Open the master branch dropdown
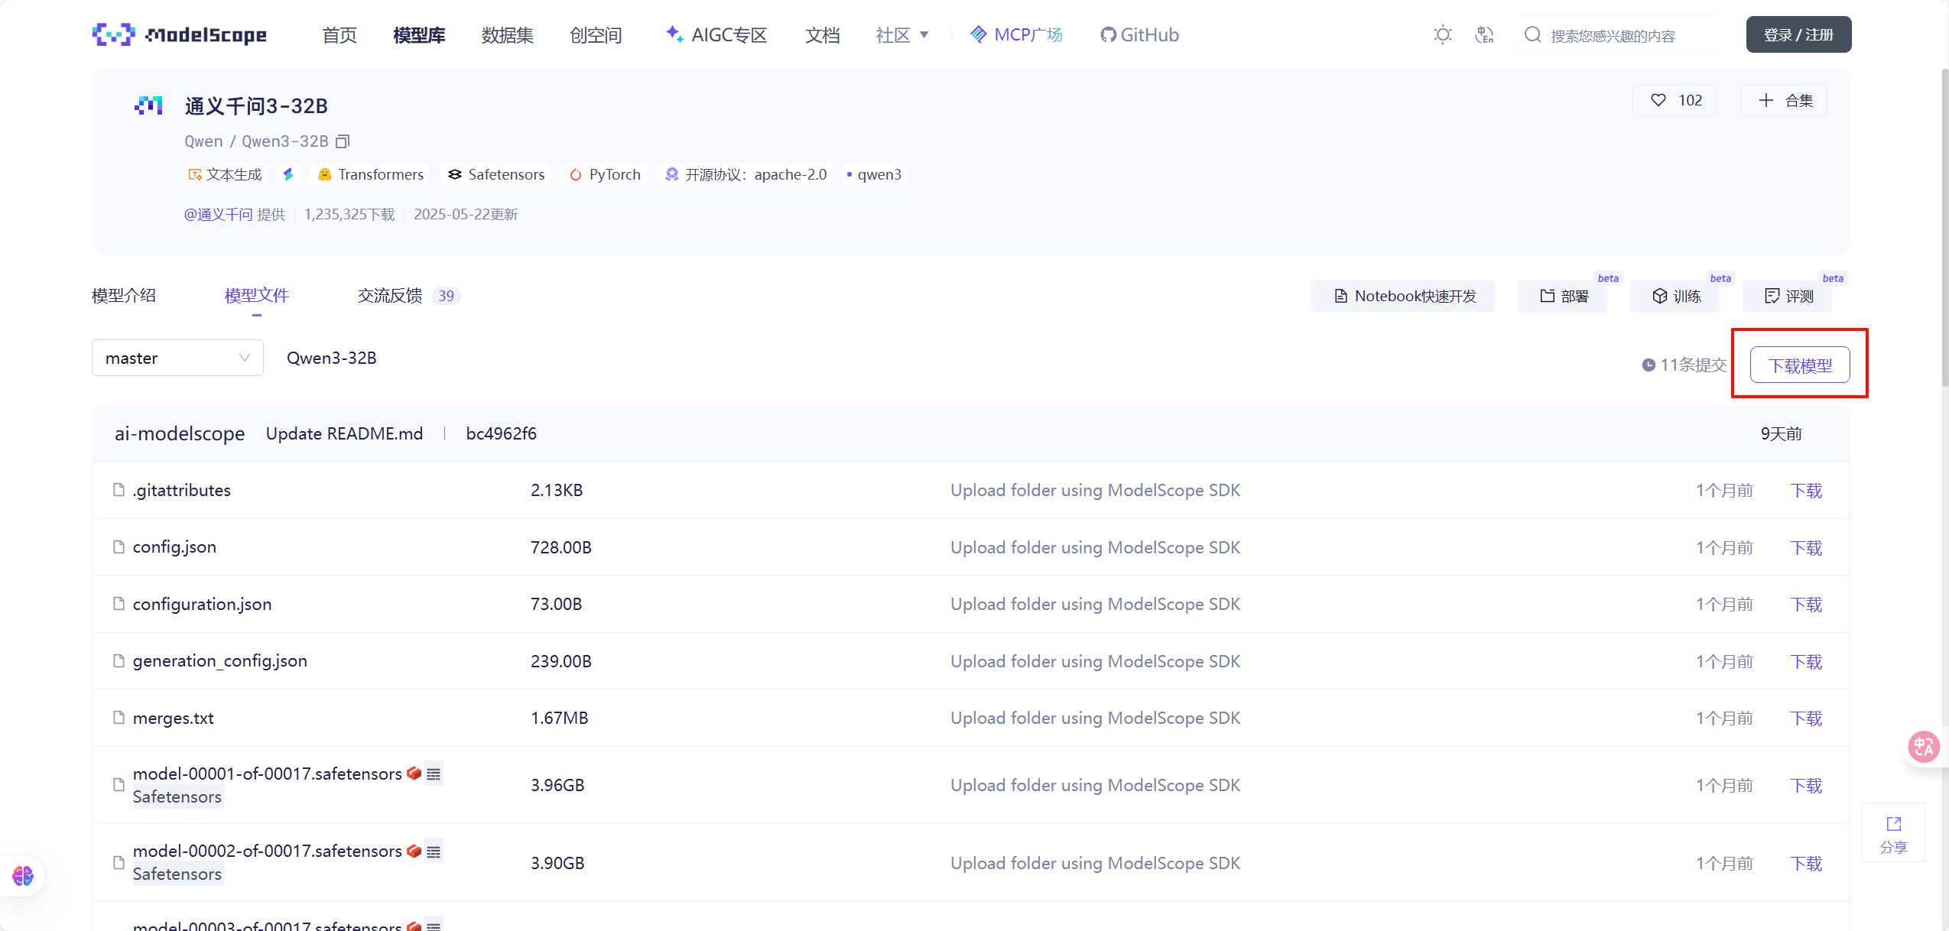 point(177,358)
